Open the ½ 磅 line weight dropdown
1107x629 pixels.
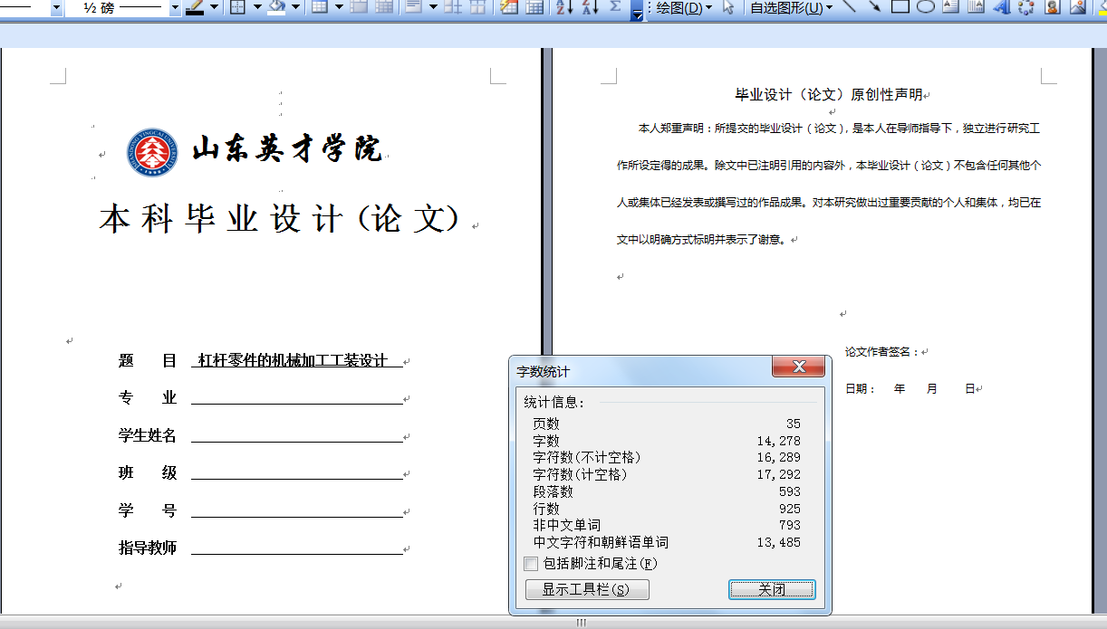[x=175, y=7]
